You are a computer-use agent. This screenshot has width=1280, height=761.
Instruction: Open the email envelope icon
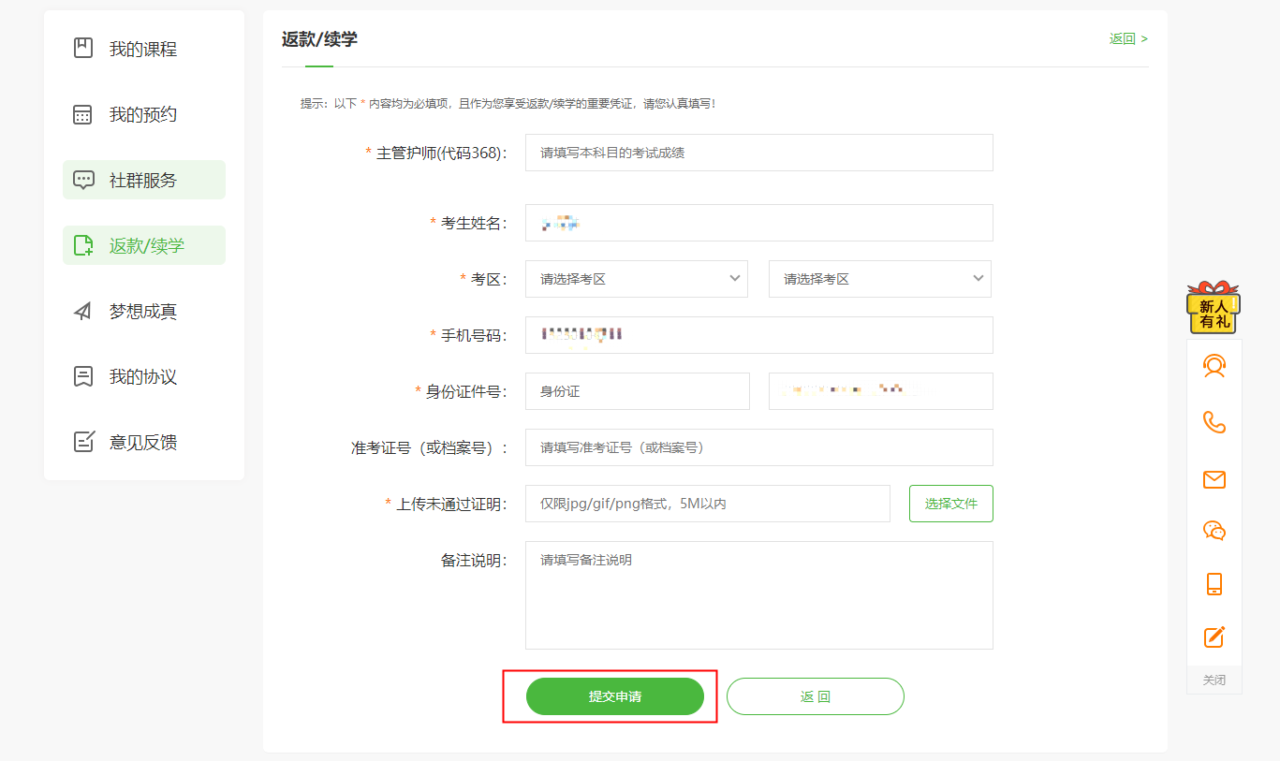1214,479
